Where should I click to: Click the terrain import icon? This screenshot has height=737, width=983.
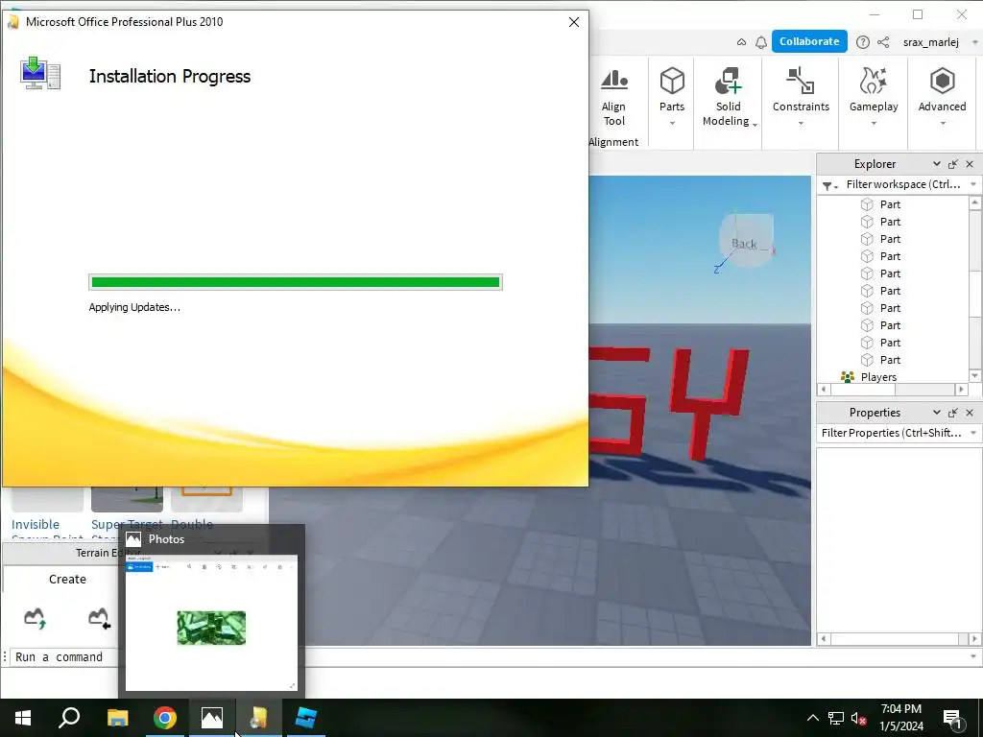coord(99,618)
